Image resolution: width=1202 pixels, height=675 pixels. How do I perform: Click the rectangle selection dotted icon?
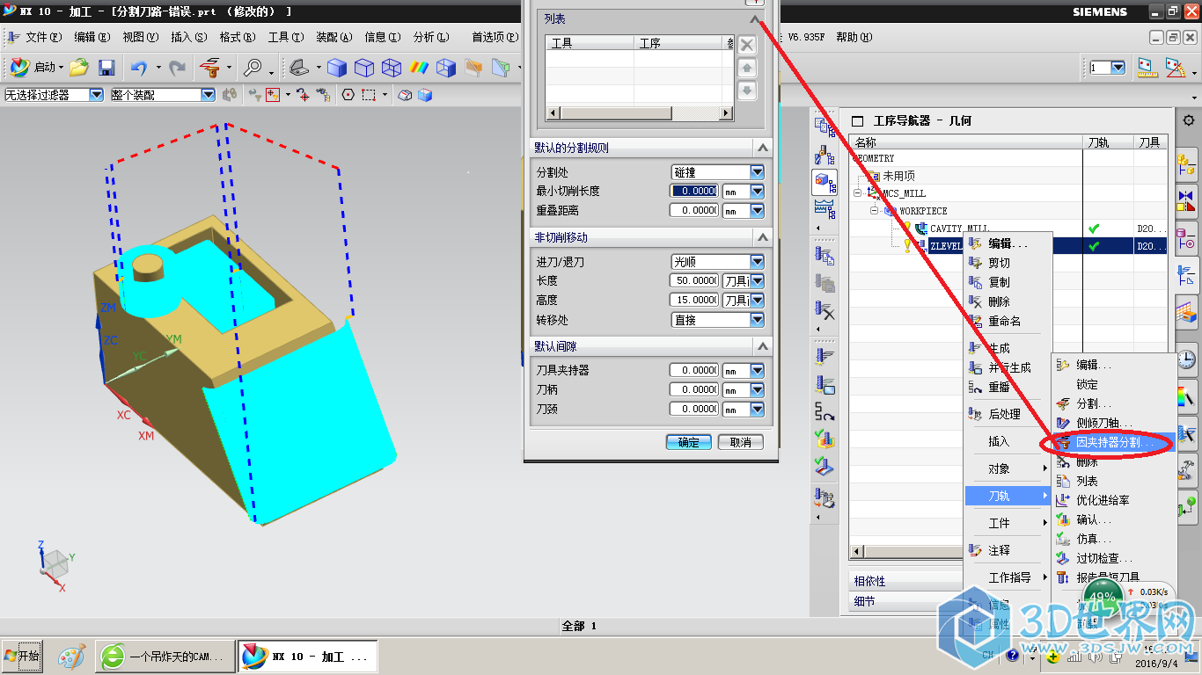[x=369, y=95]
